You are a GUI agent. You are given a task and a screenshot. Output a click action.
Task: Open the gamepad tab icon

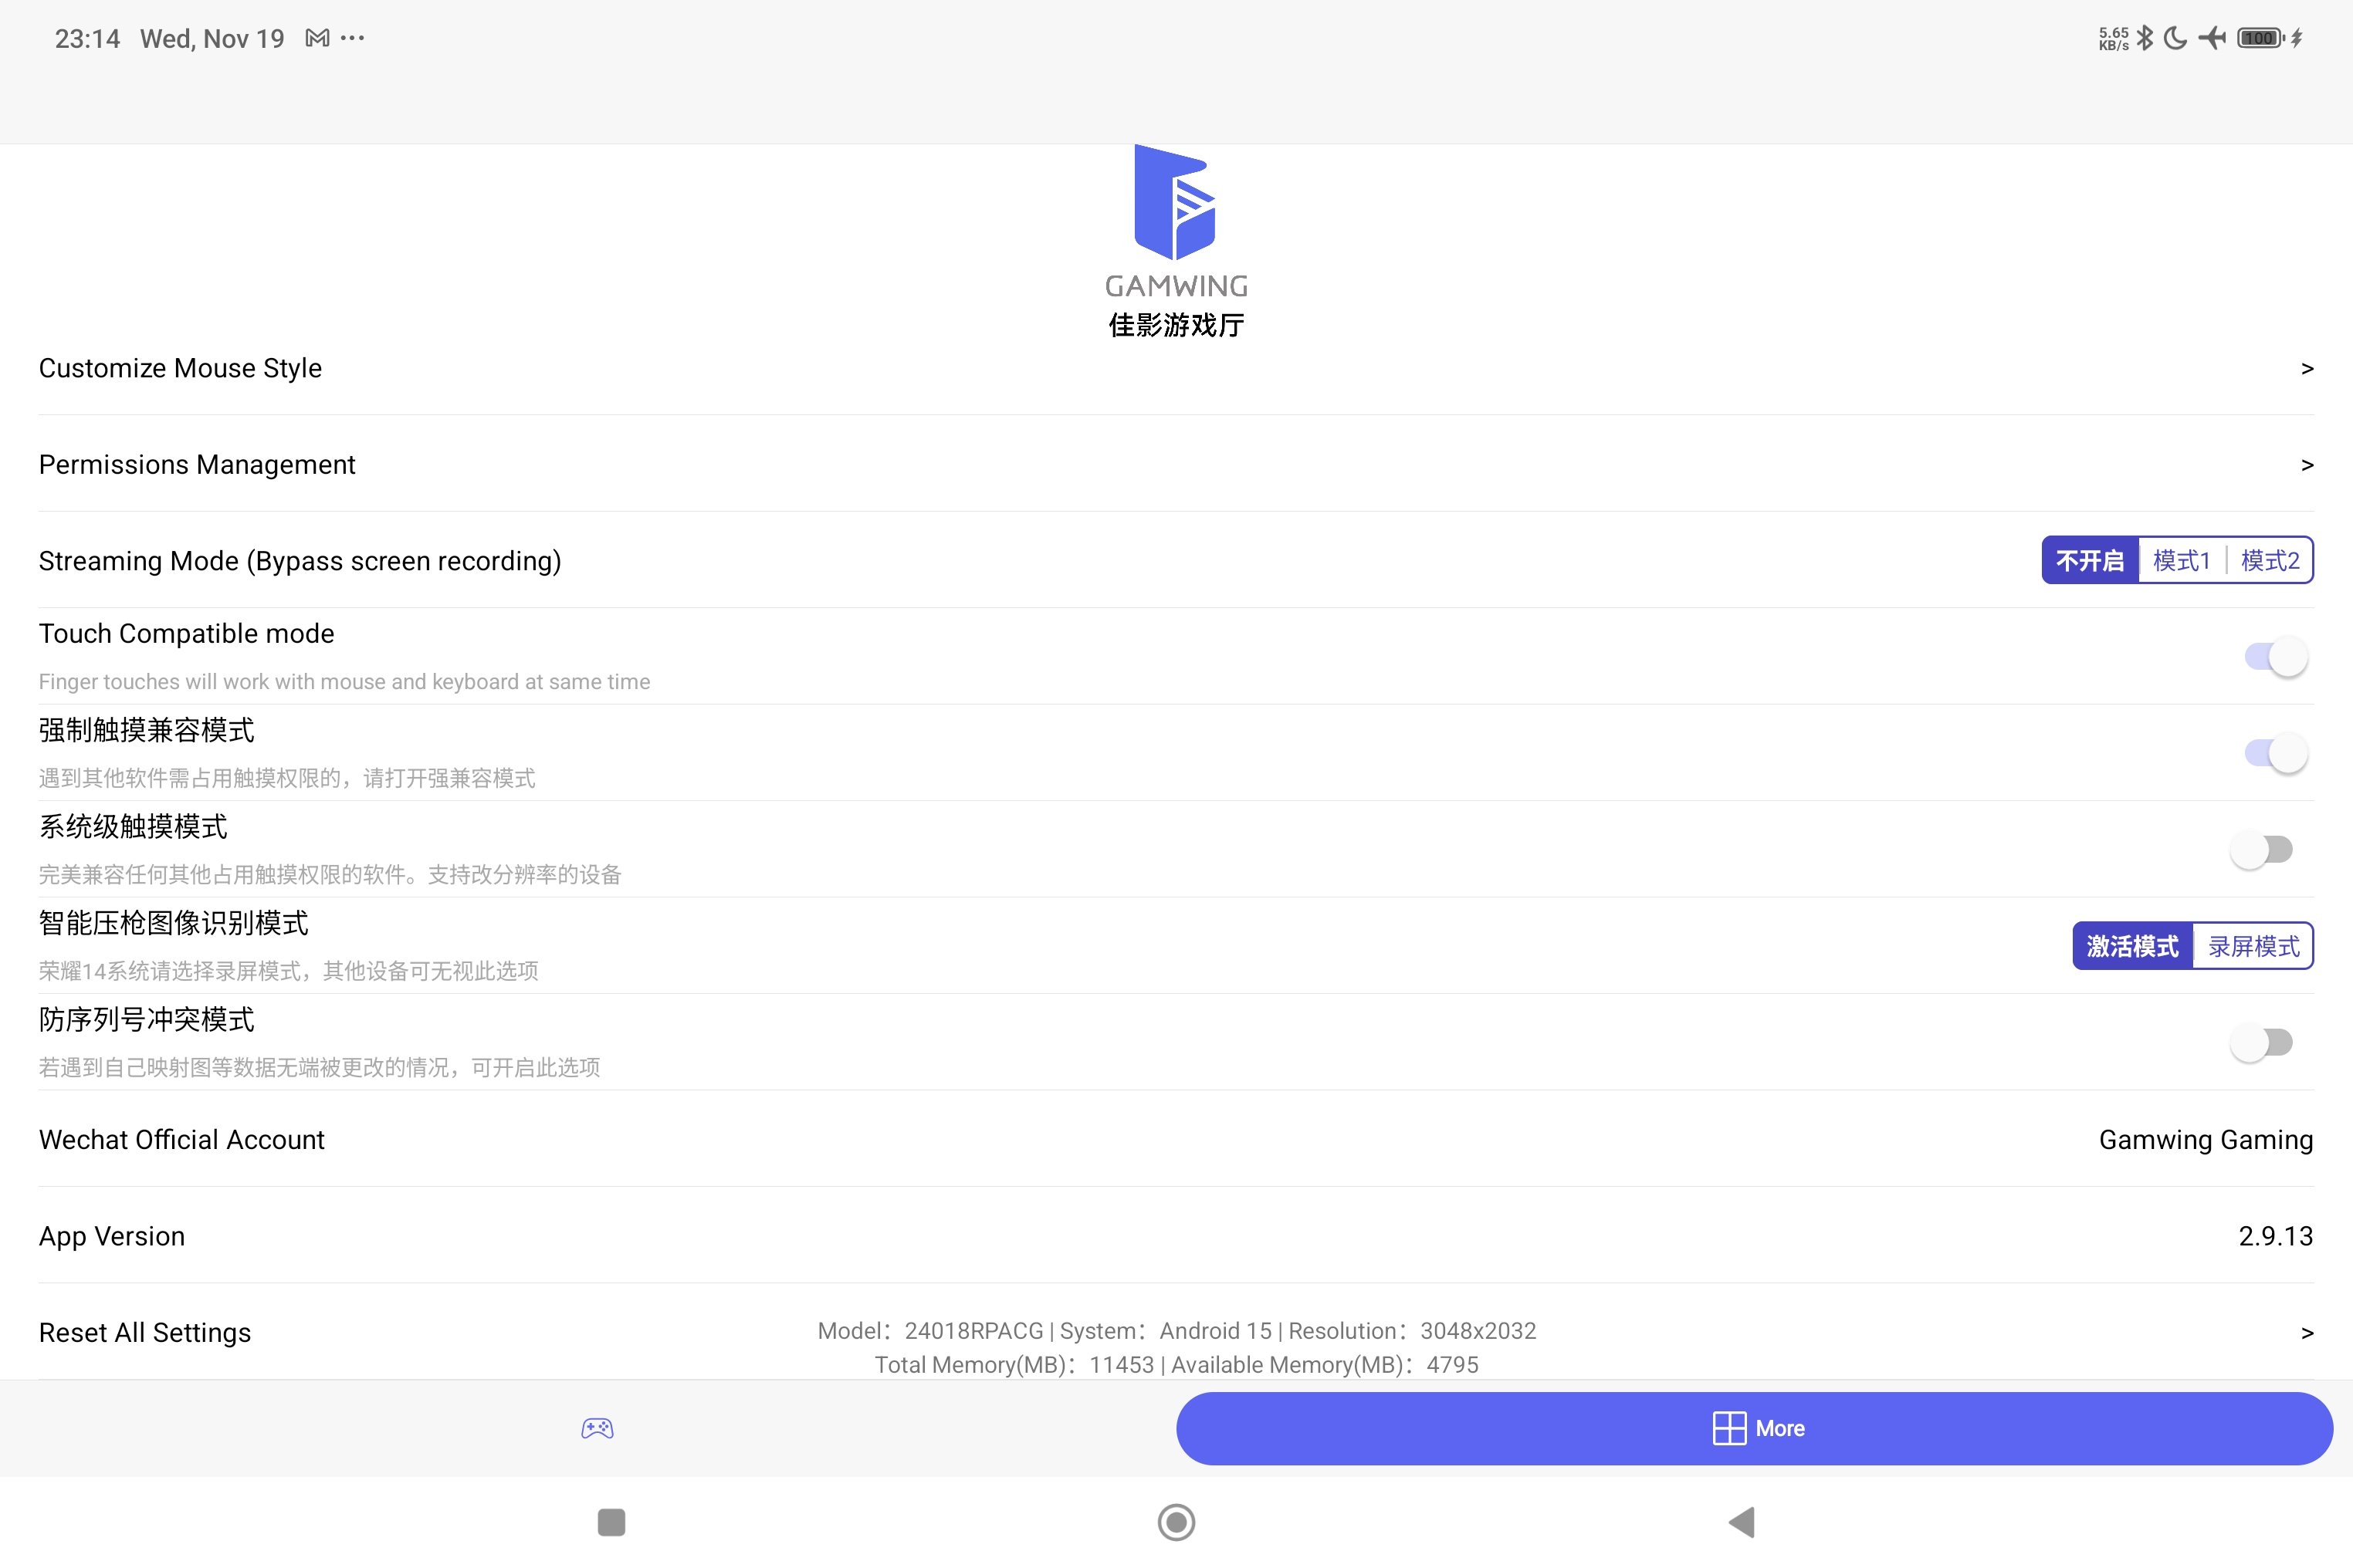[598, 1428]
